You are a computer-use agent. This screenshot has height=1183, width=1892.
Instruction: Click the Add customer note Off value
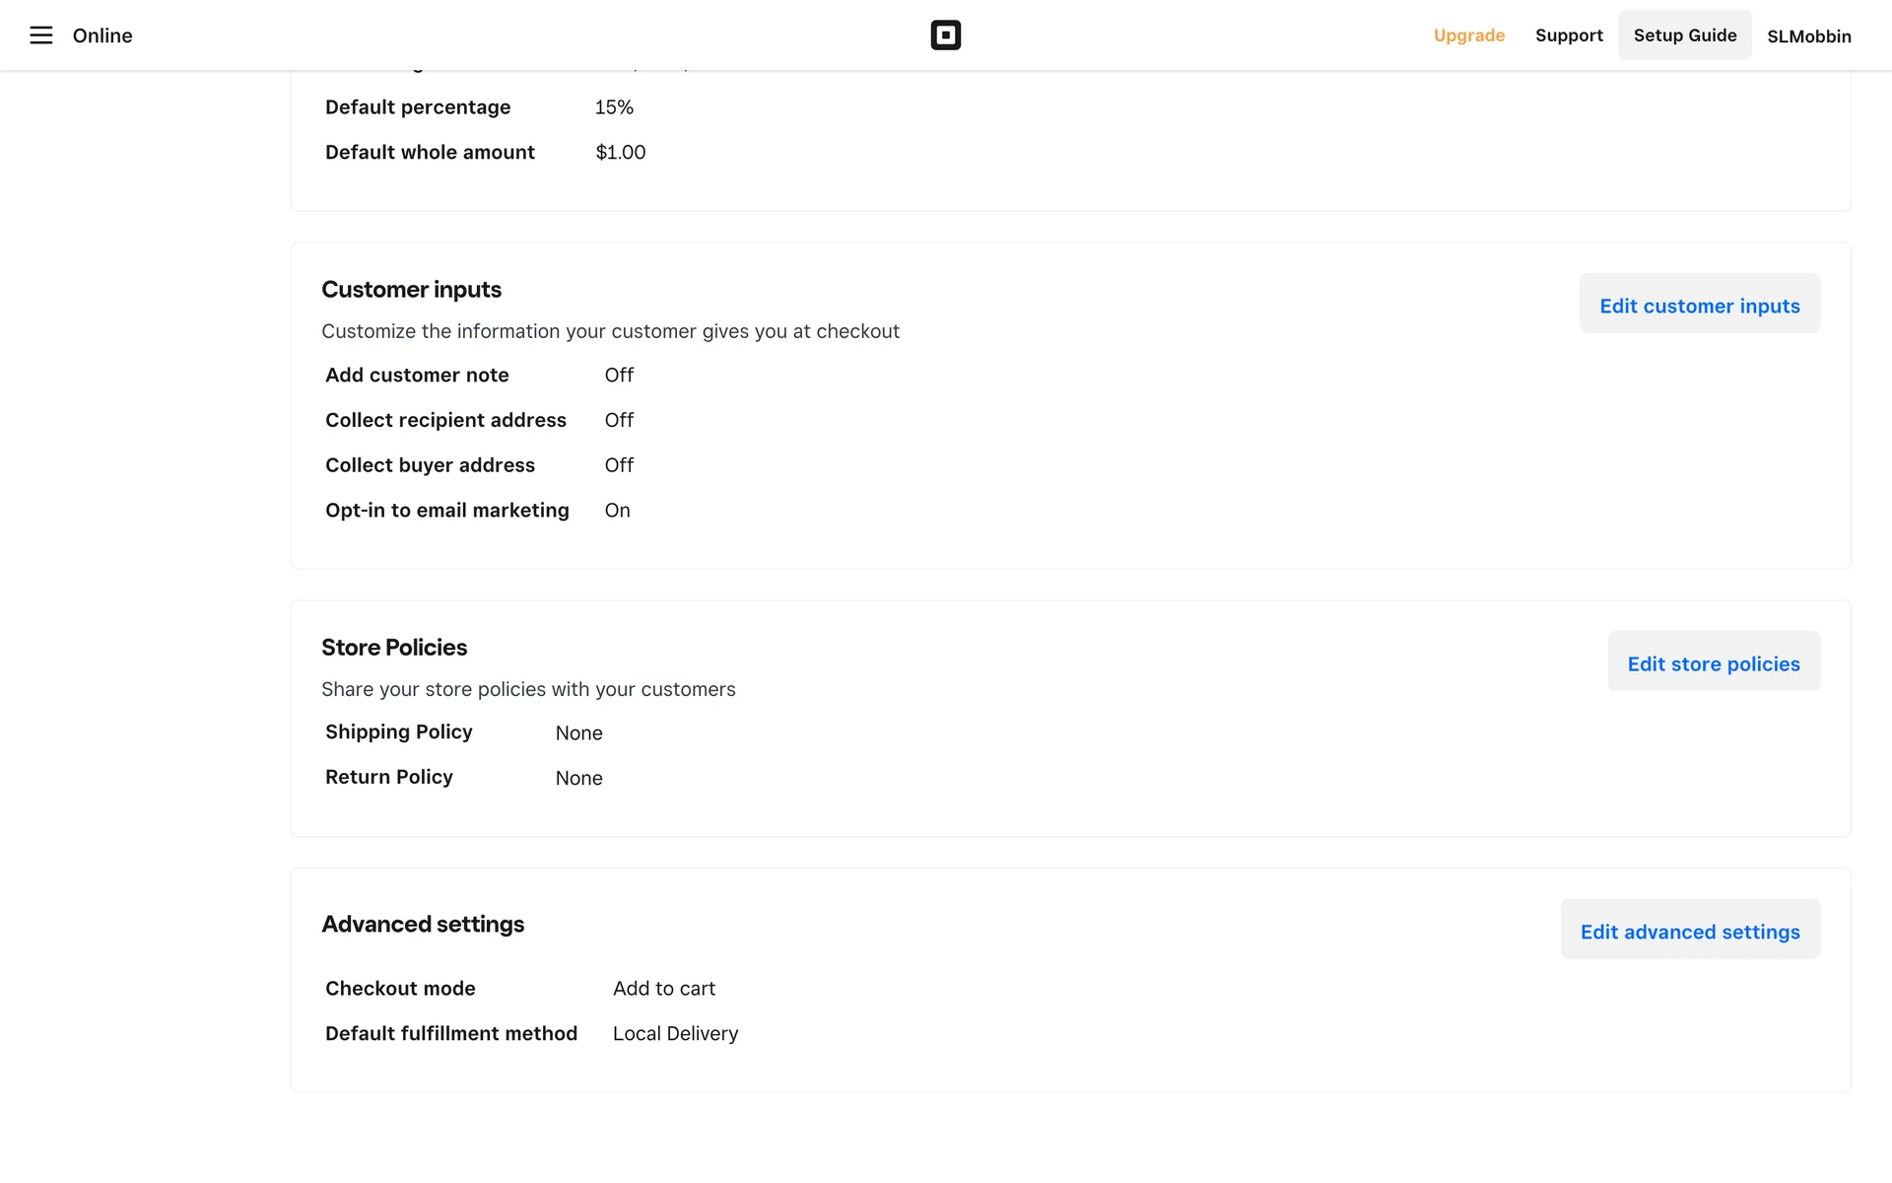click(x=619, y=375)
